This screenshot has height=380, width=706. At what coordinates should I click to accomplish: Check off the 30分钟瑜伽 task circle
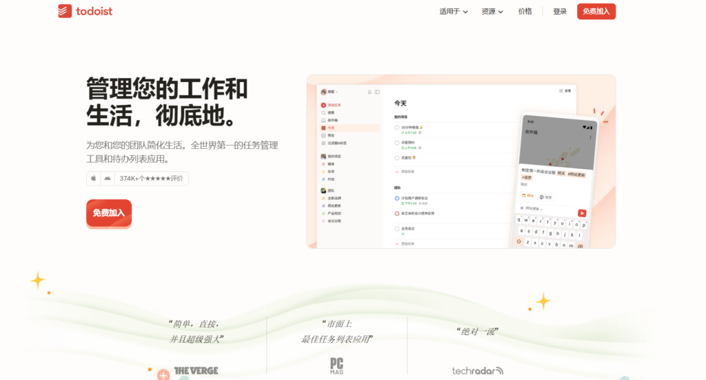396,128
